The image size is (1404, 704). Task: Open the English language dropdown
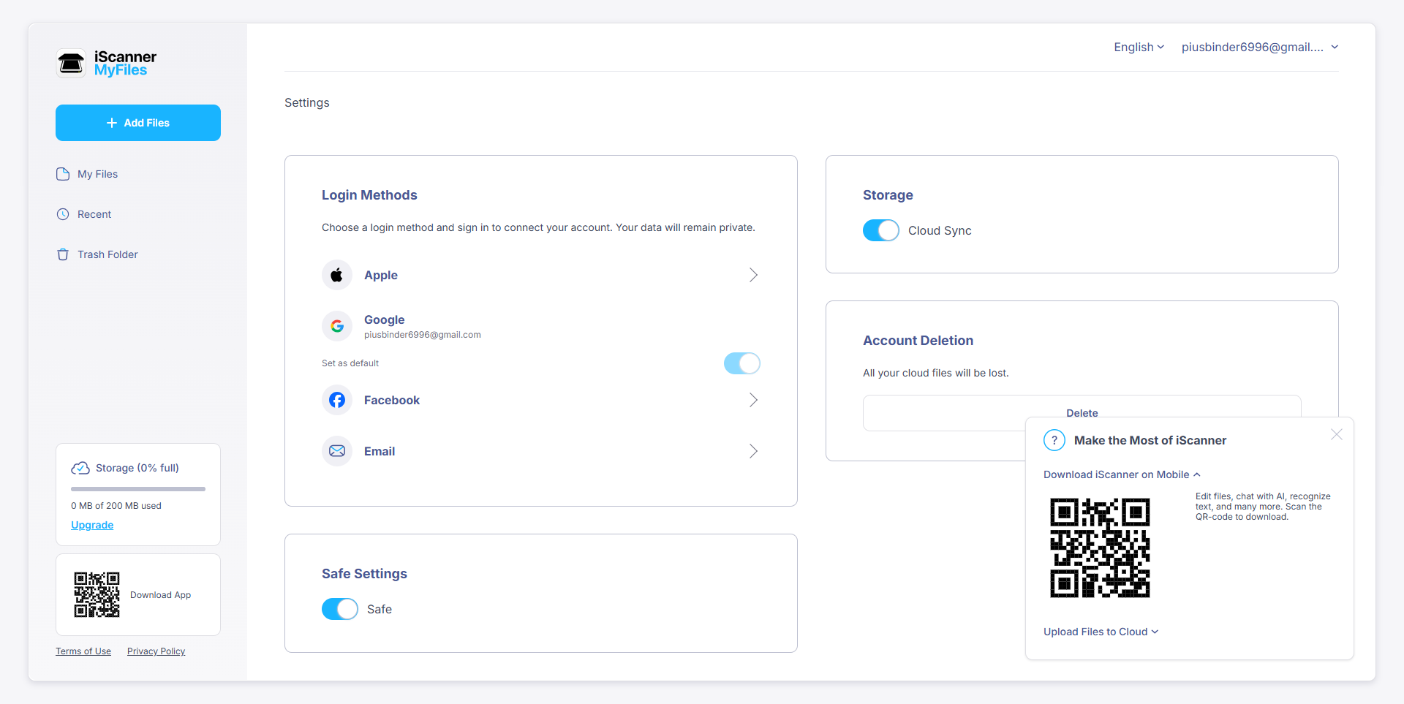coord(1138,47)
